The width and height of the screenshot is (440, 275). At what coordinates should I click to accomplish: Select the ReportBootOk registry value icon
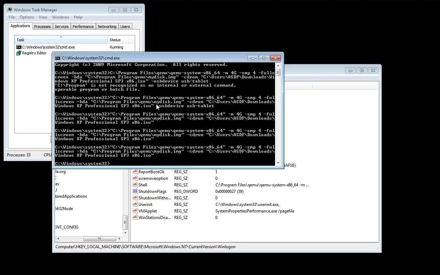tap(135, 172)
